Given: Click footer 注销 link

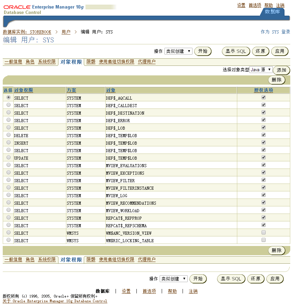Looking at the screenshot, I should coord(193,291).
